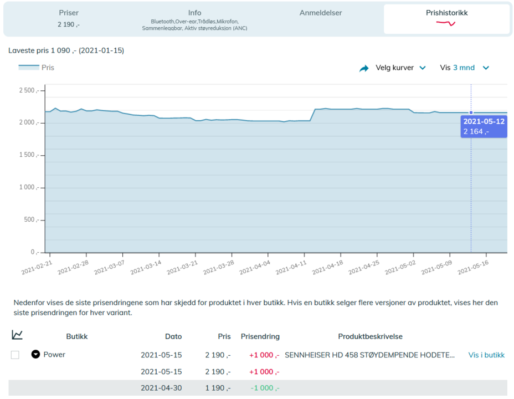Click the red trend line icon under Prishistorikk
The height and width of the screenshot is (399, 514).
click(446, 23)
